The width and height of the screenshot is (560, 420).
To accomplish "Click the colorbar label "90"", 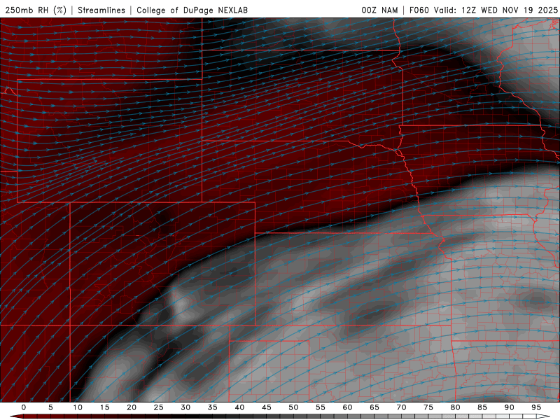I will point(509,407).
